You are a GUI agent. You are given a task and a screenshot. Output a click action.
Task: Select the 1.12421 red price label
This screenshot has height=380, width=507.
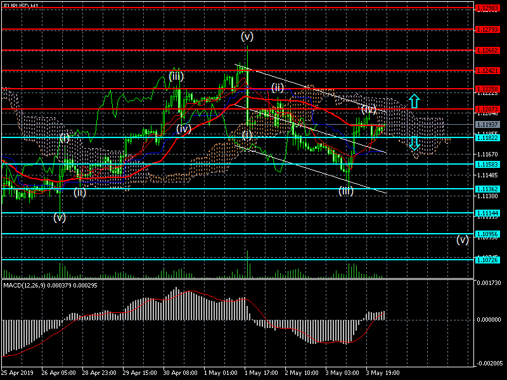pyautogui.click(x=487, y=70)
